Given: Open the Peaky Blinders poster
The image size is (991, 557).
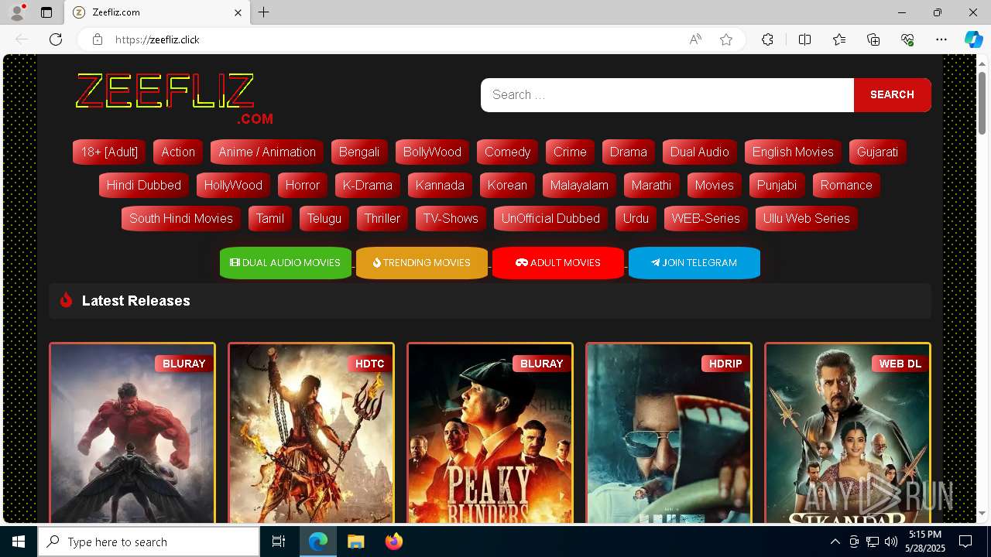Looking at the screenshot, I should 490,433.
